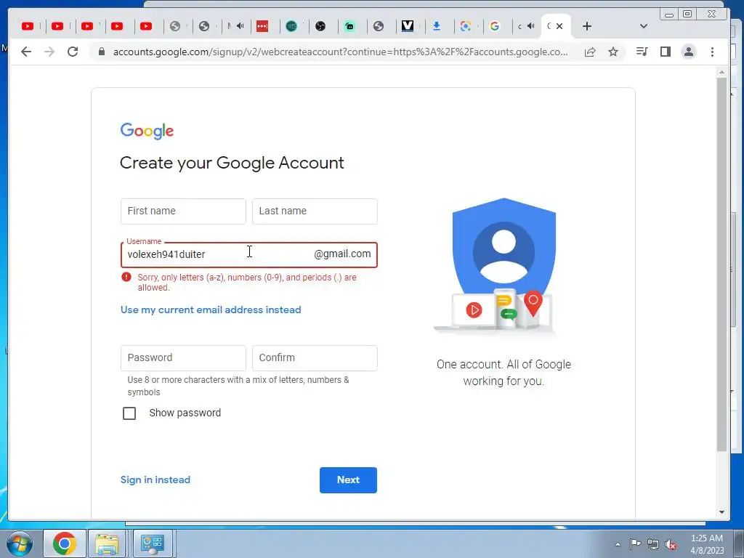Open a new tab with the plus button
The image size is (744, 558).
[587, 26]
